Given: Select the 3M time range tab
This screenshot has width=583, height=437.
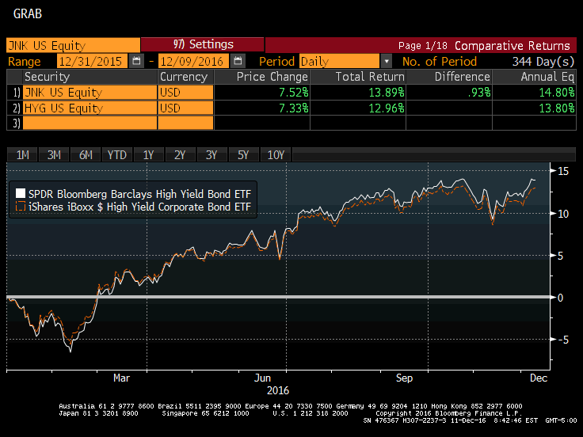Looking at the screenshot, I should pos(54,154).
